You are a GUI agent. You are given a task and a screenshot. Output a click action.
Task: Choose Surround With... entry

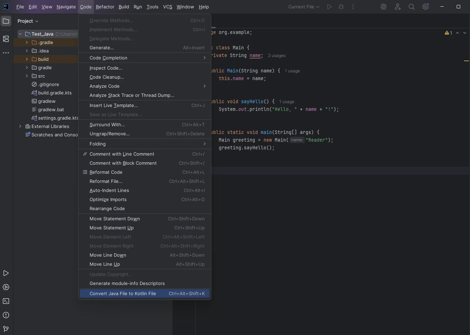pos(145,124)
